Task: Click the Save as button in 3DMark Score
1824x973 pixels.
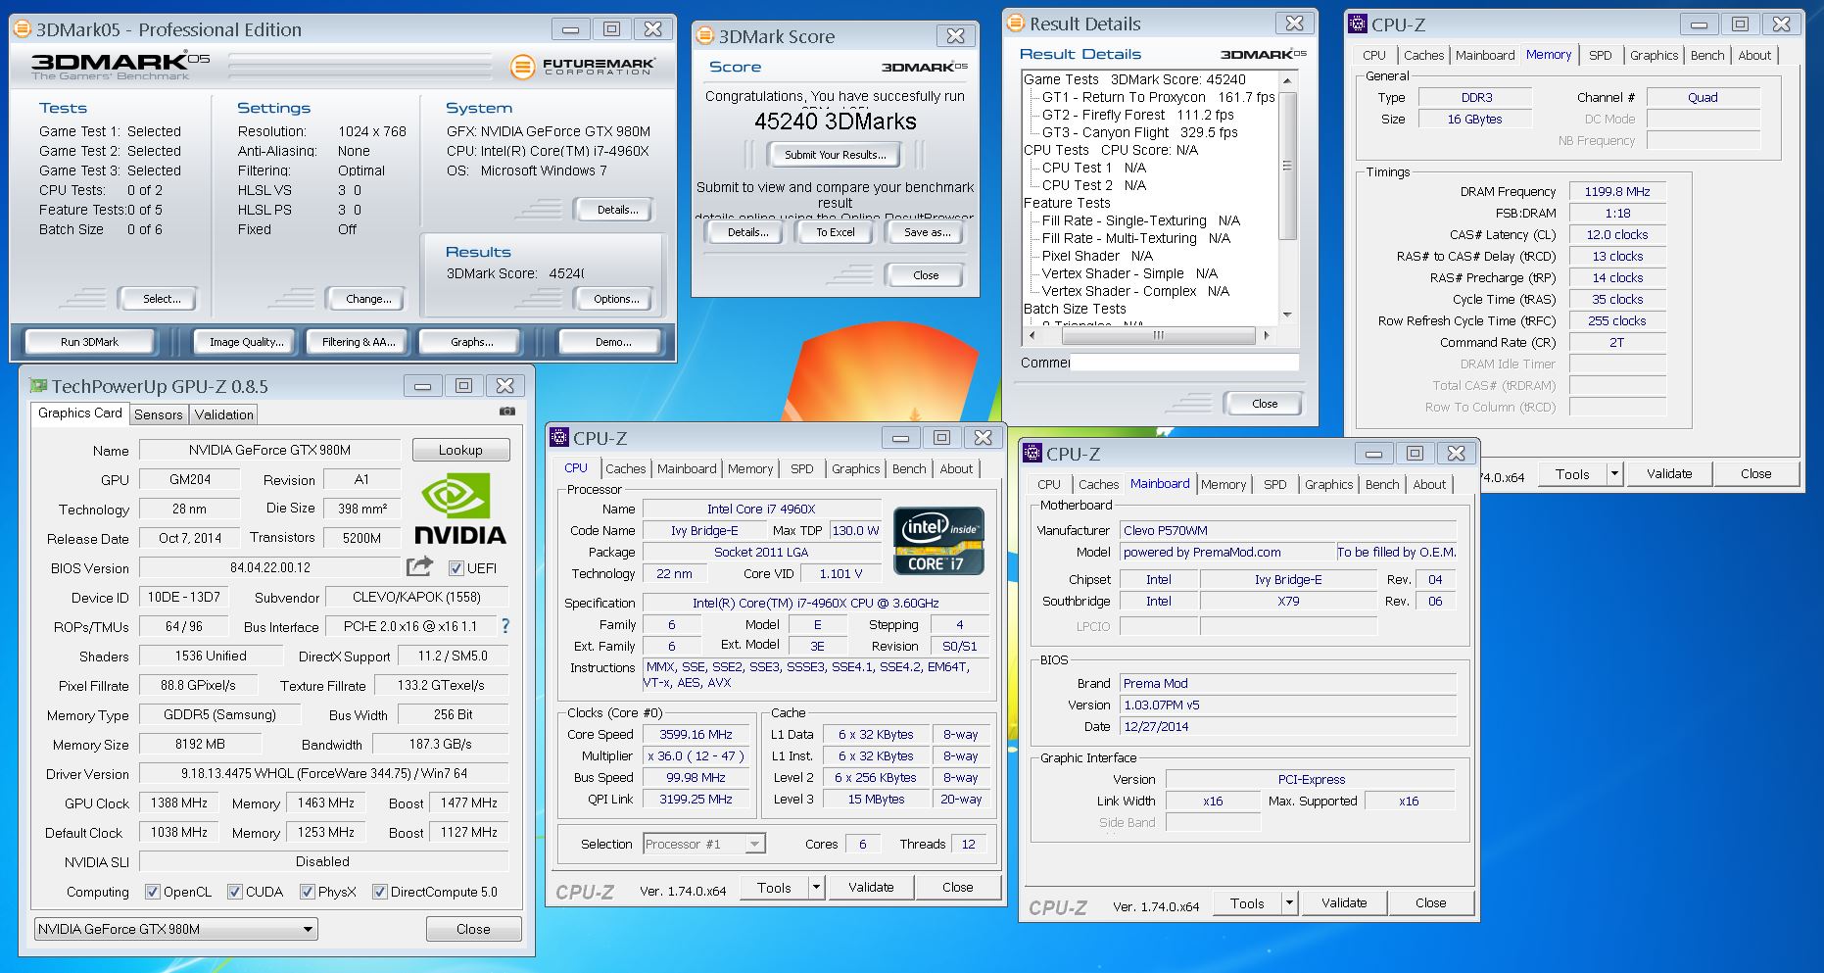Action: tap(927, 232)
